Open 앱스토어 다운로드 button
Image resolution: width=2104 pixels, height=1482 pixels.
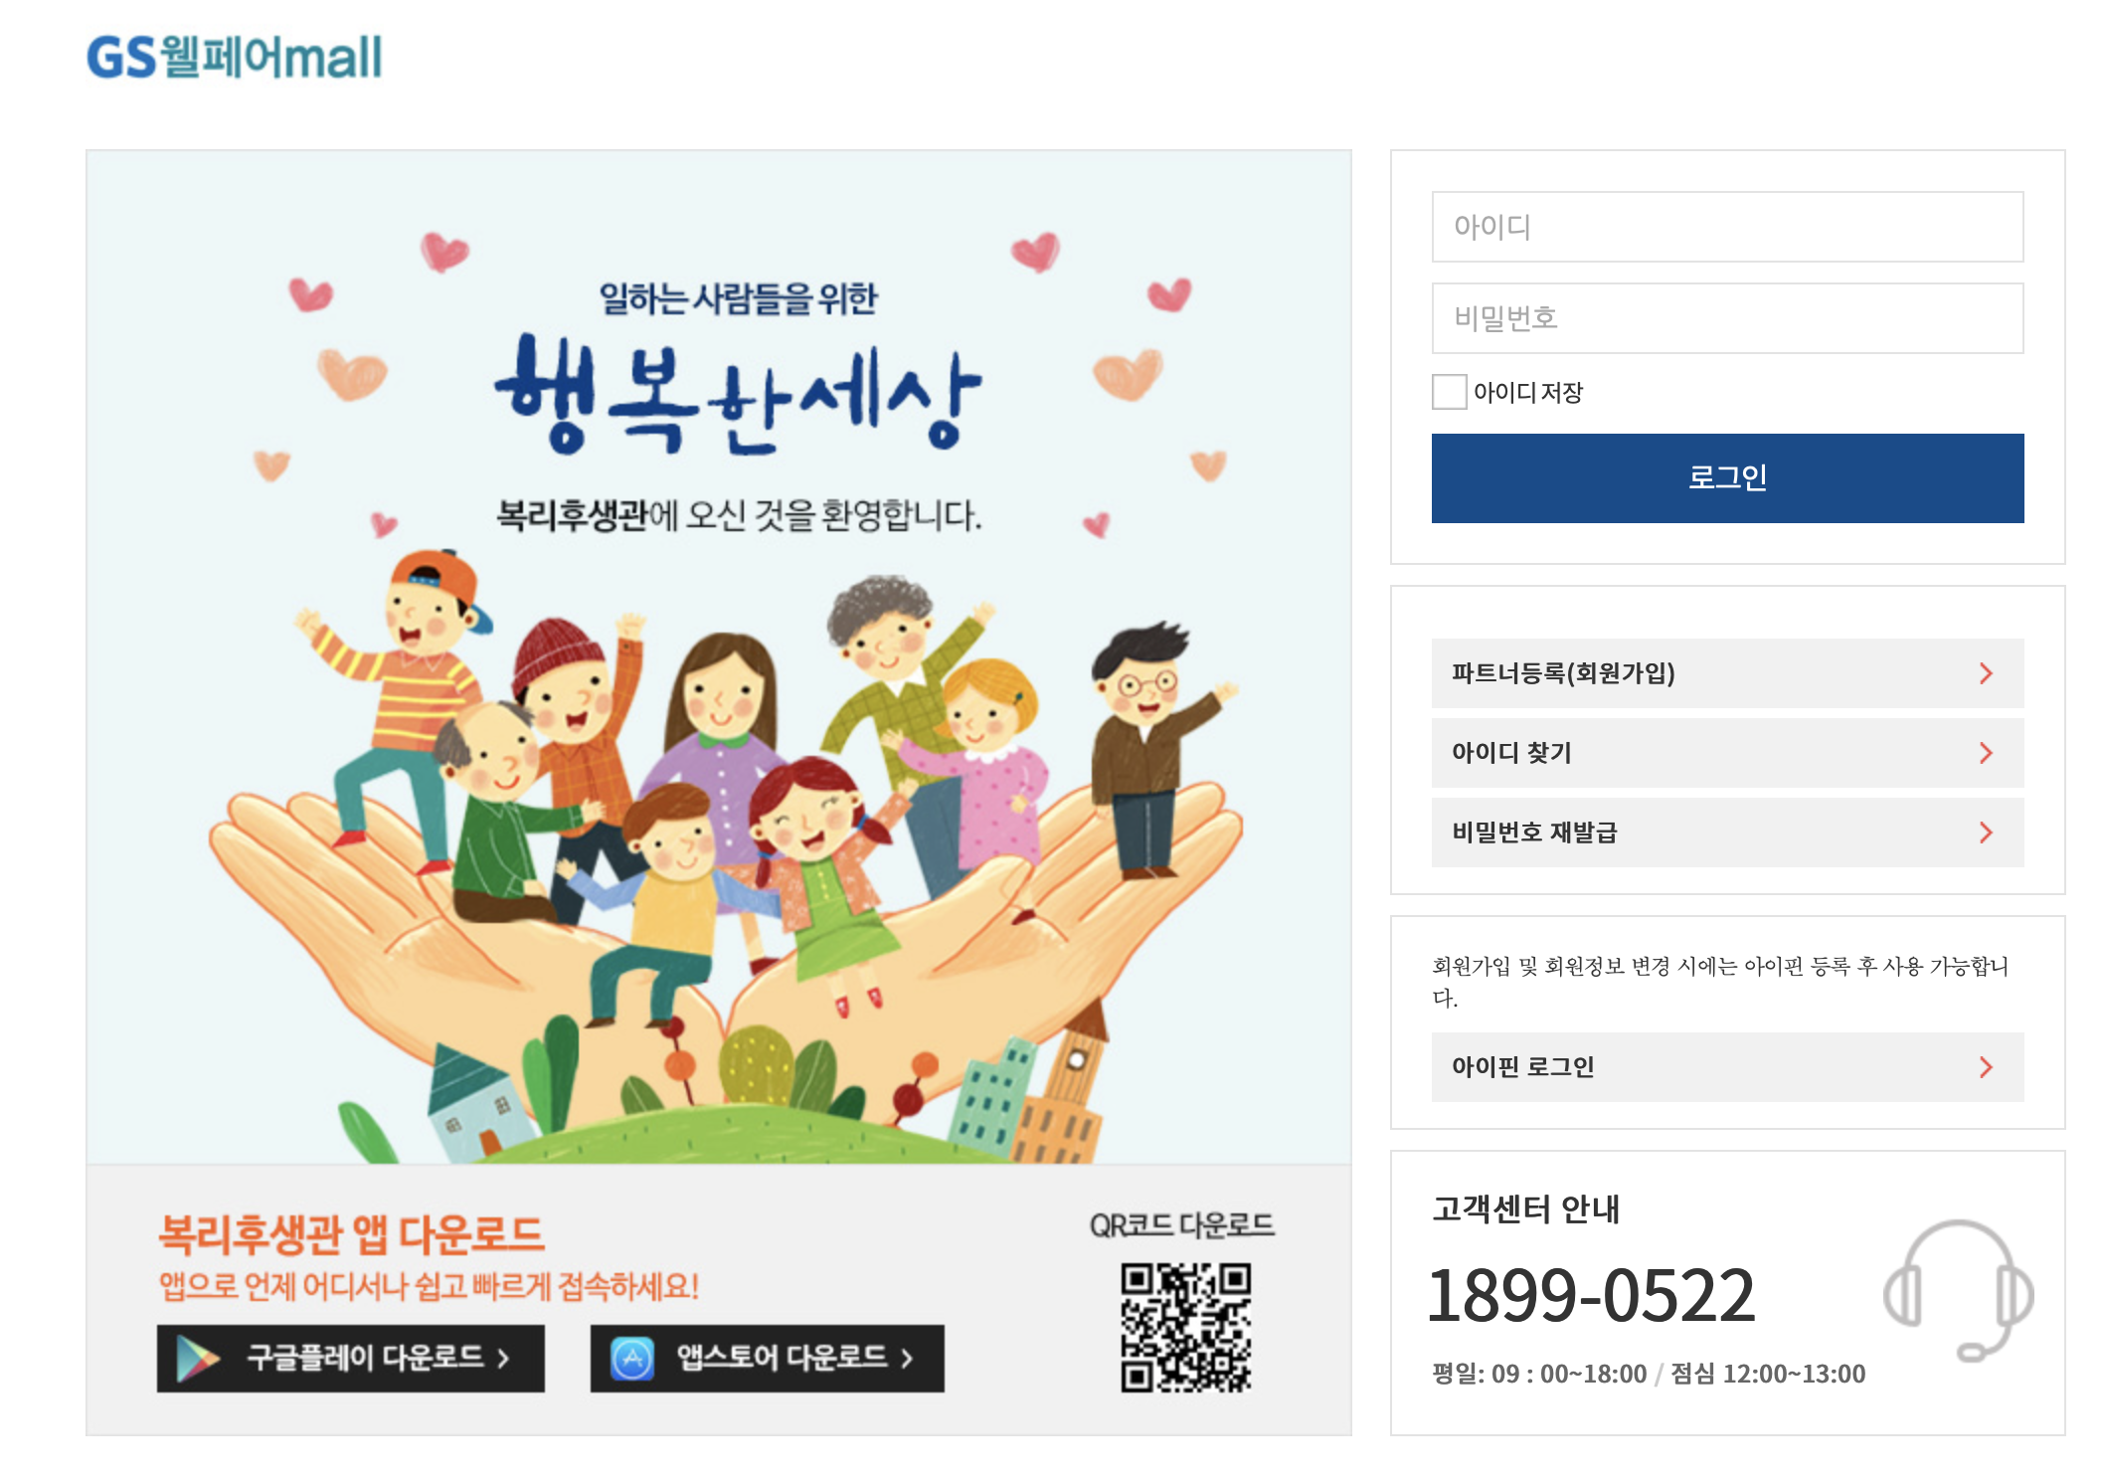pyautogui.click(x=768, y=1359)
